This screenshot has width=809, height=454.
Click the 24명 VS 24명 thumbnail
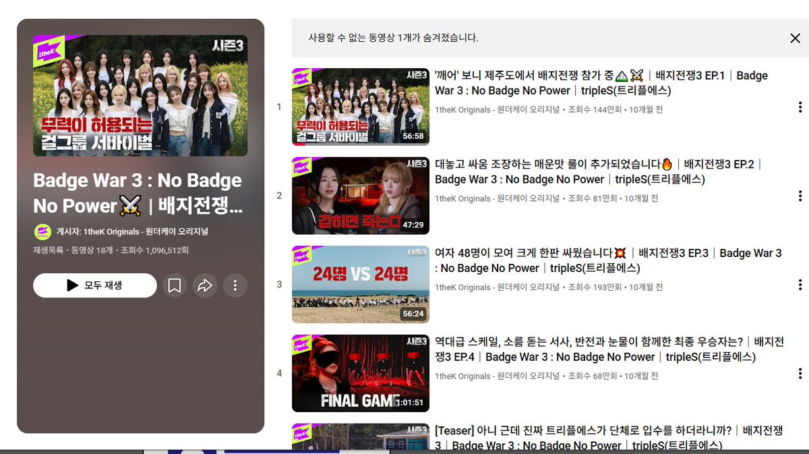click(360, 284)
